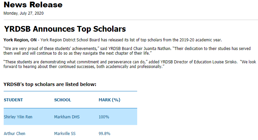Select the Markville SS cell
This screenshot has width=258, height=140.
tap(65, 134)
